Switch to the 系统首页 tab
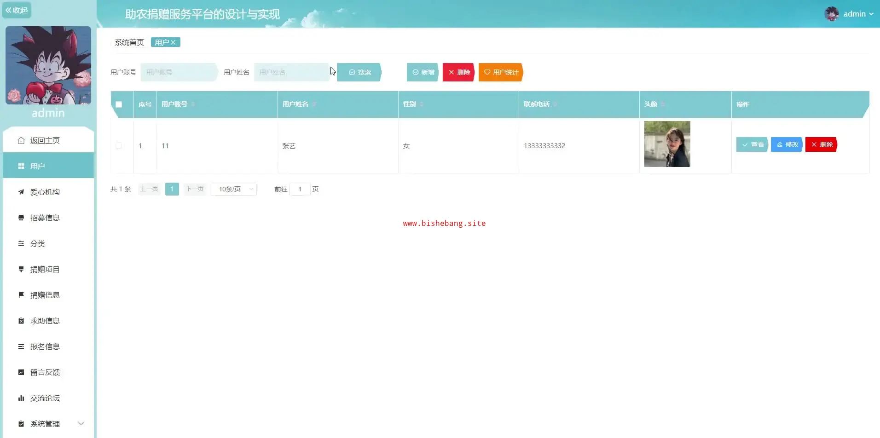 coord(129,42)
